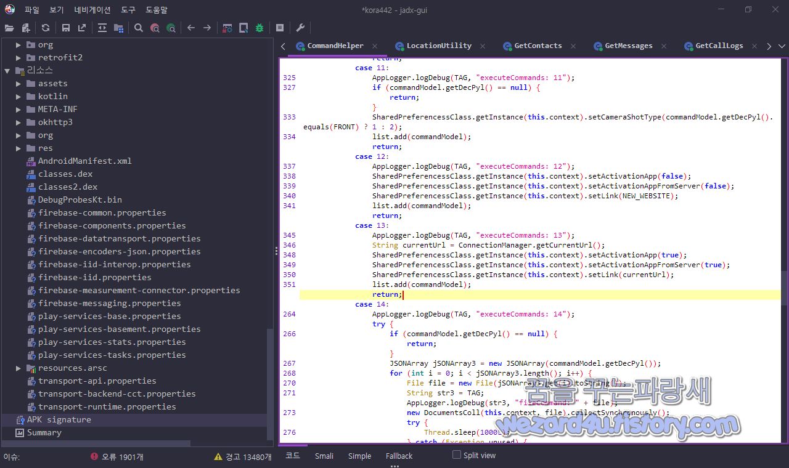Click the deobfuscation icon in toolbar

click(x=227, y=28)
